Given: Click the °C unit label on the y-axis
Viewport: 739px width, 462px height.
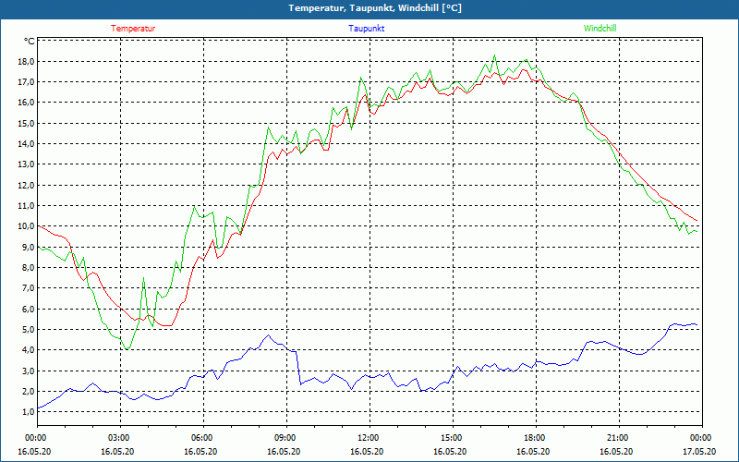Looking at the screenshot, I should click(30, 42).
